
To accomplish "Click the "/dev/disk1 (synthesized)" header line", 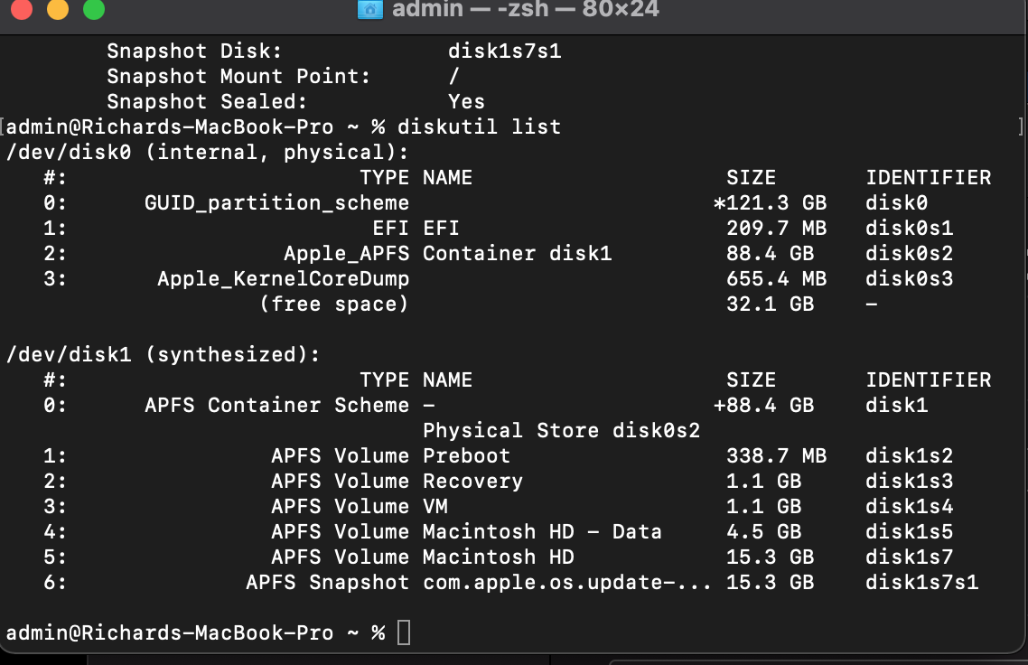I will (164, 355).
